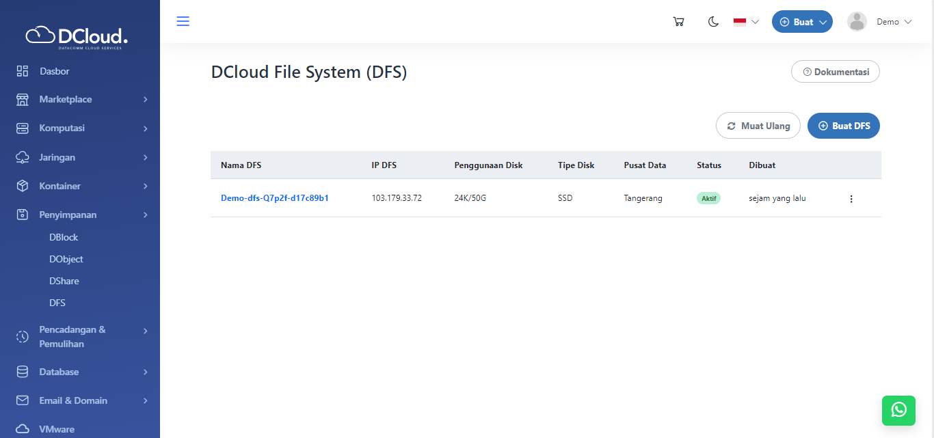934x438 pixels.
Task: Click the Buat DFS button
Action: (843, 126)
